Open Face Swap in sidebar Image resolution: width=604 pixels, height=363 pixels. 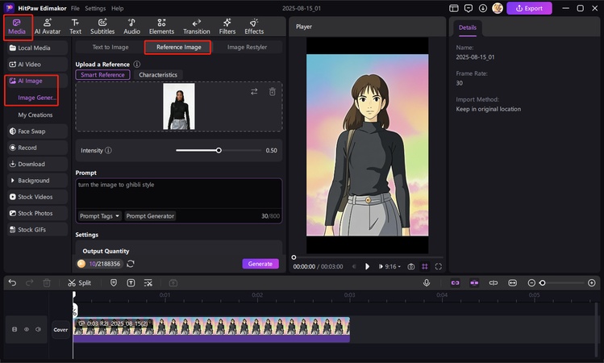pos(37,131)
